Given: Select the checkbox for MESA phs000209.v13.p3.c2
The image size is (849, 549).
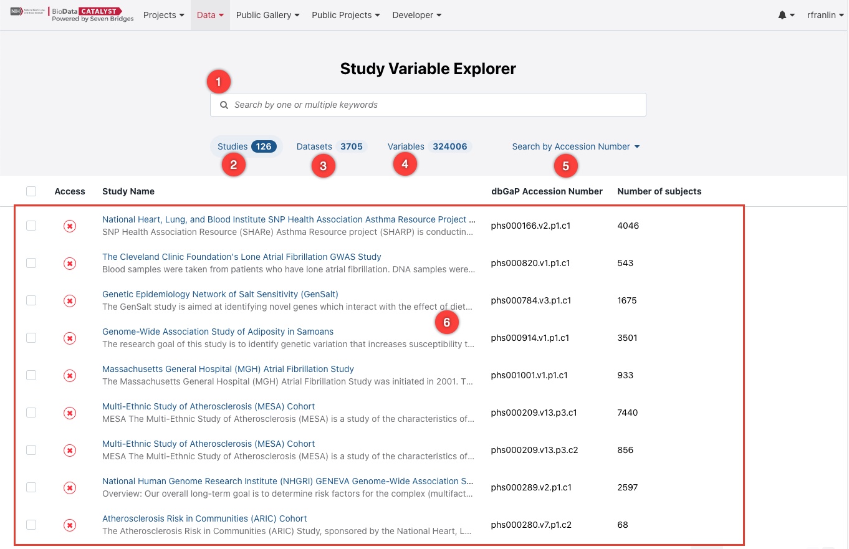Looking at the screenshot, I should 31,450.
